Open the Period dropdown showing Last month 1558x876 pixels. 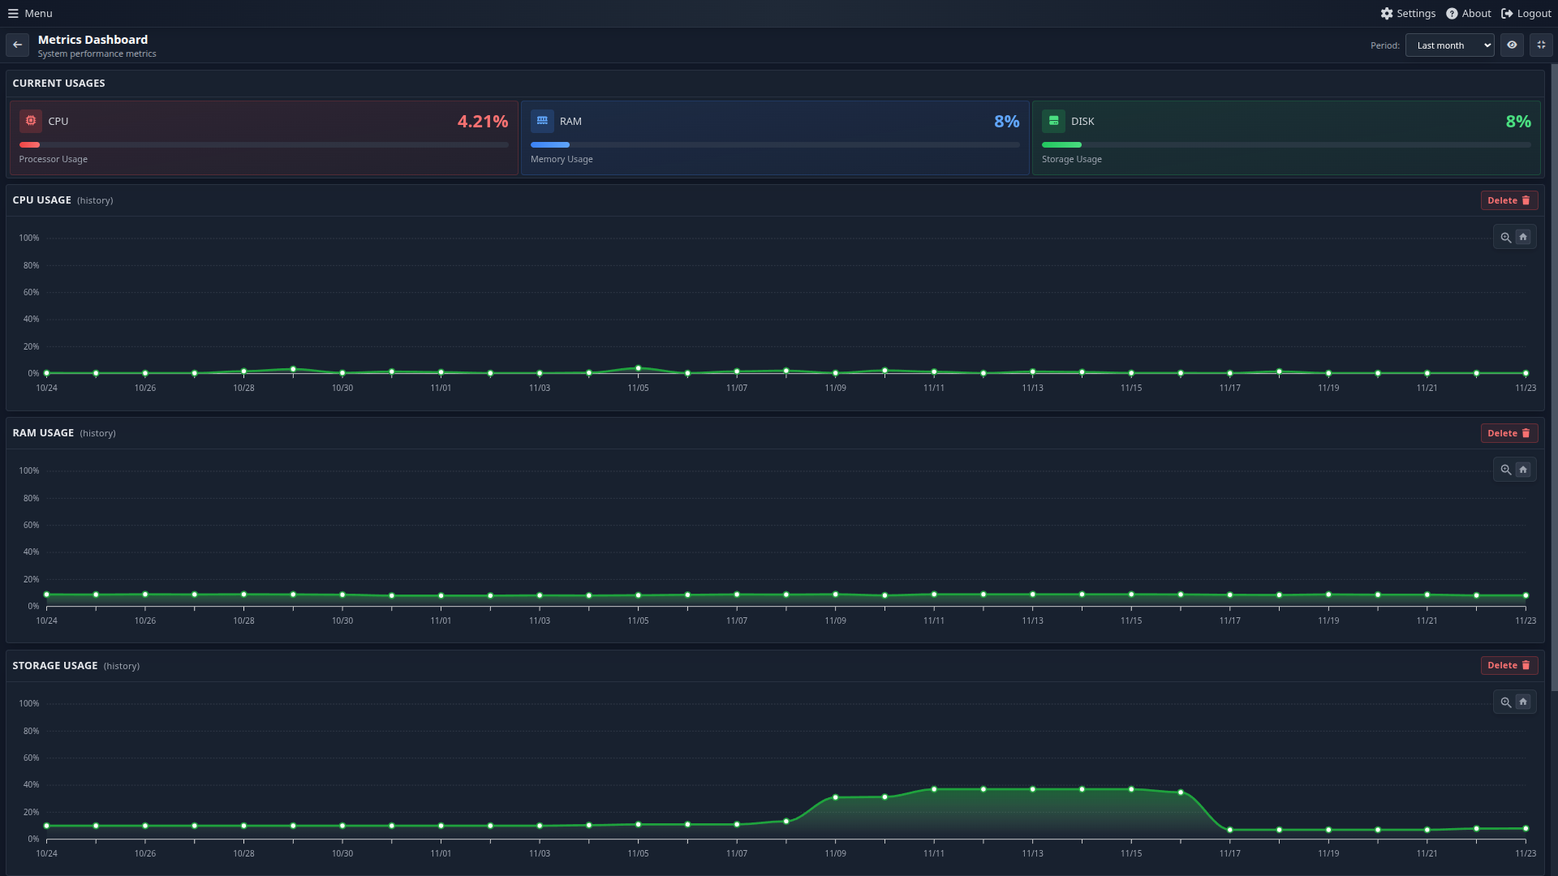1449,45
